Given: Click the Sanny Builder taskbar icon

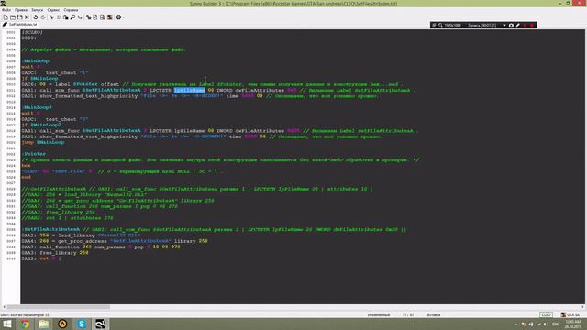Looking at the screenshot, I should pos(100,324).
